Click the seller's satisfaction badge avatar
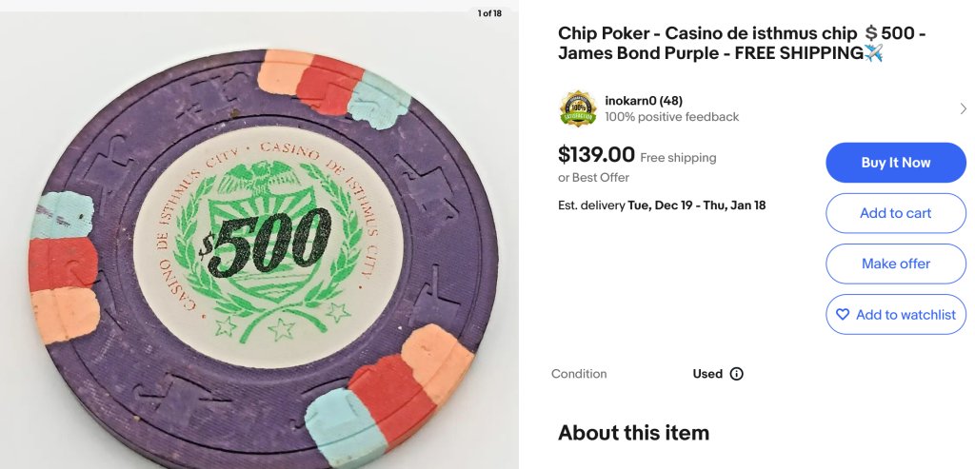The image size is (975, 469). (578, 108)
